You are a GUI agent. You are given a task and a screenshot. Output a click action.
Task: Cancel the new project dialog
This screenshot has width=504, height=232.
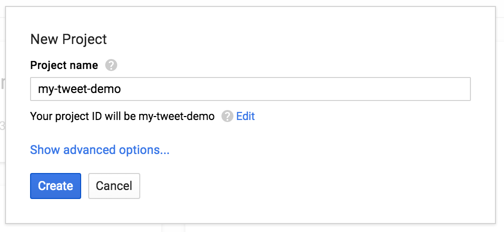tap(114, 186)
